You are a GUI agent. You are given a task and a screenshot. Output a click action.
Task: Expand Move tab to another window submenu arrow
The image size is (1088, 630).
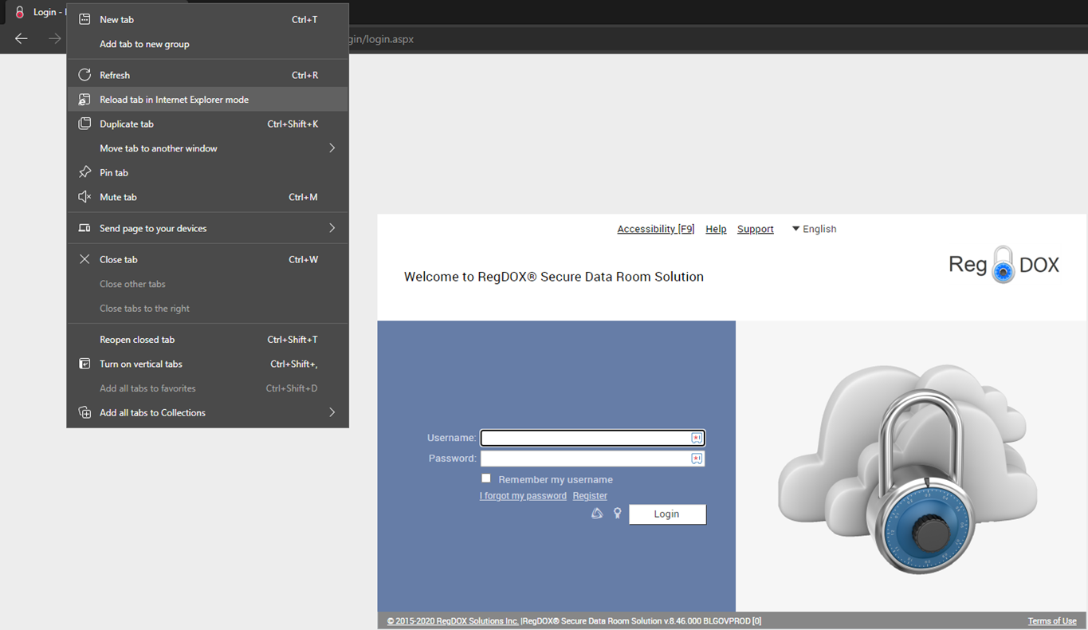click(332, 148)
